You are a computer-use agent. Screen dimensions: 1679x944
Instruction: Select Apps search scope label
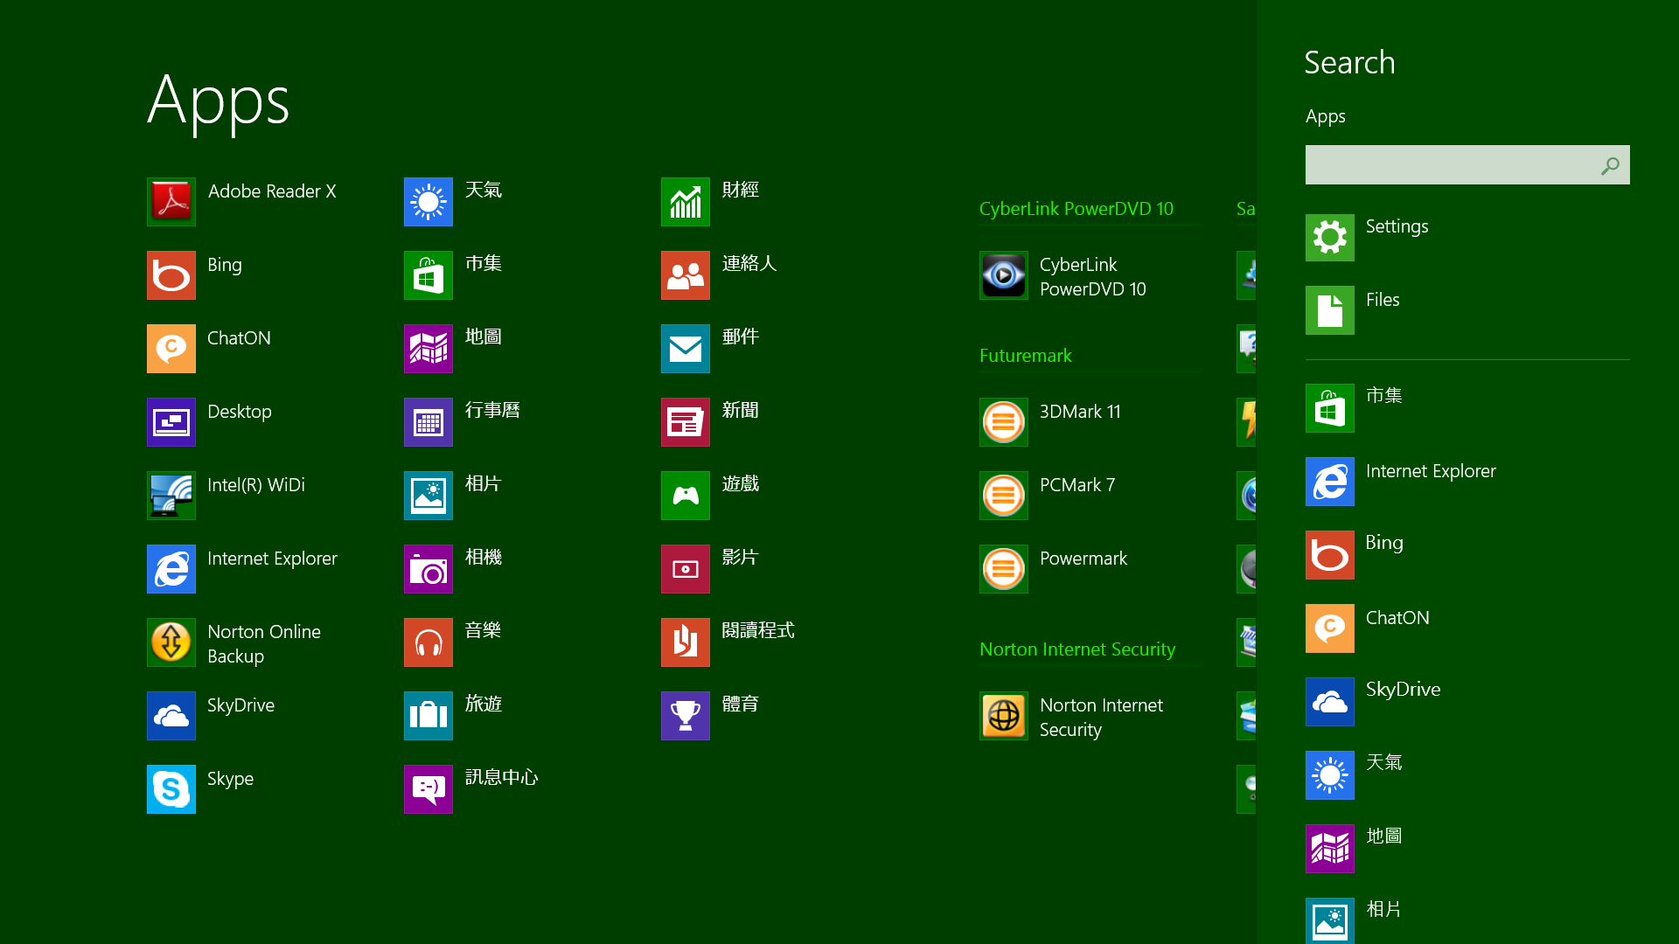point(1325,116)
